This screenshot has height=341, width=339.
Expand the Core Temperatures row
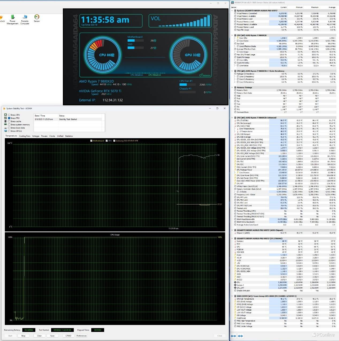tap(235, 129)
